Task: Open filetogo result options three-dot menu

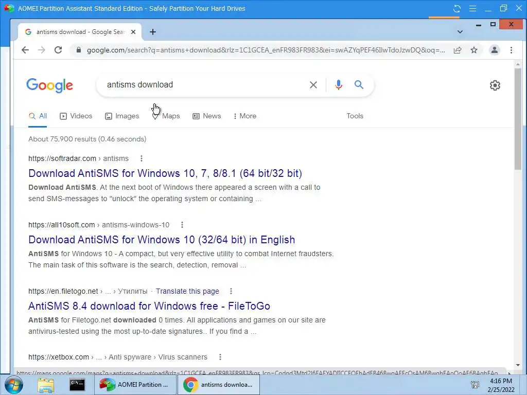Action: (231, 291)
